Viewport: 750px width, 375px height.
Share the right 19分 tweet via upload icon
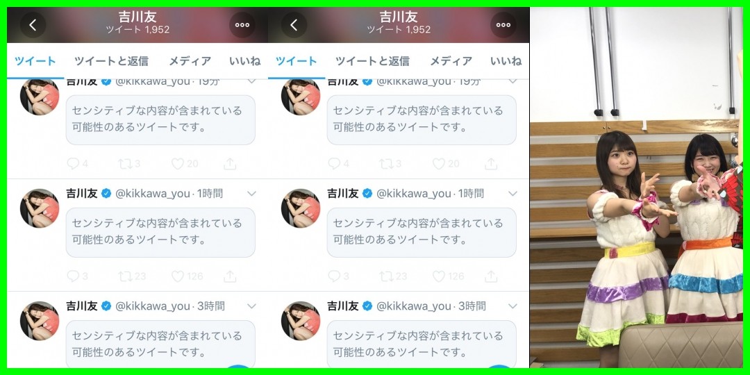pos(491,164)
